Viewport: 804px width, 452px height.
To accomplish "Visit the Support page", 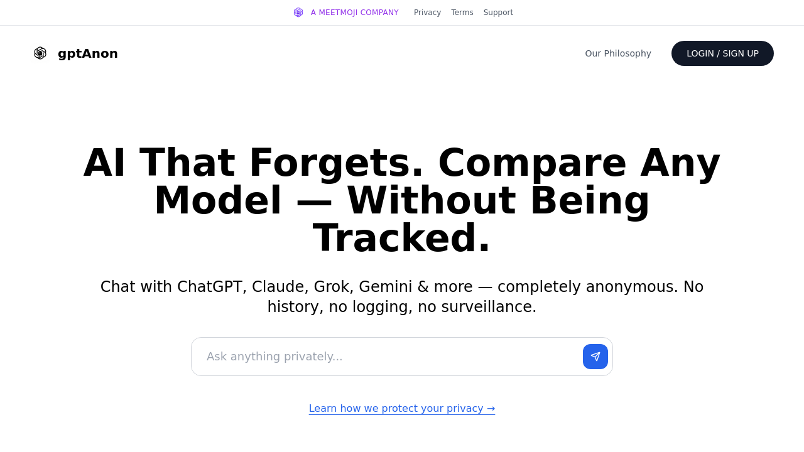I will (498, 11).
